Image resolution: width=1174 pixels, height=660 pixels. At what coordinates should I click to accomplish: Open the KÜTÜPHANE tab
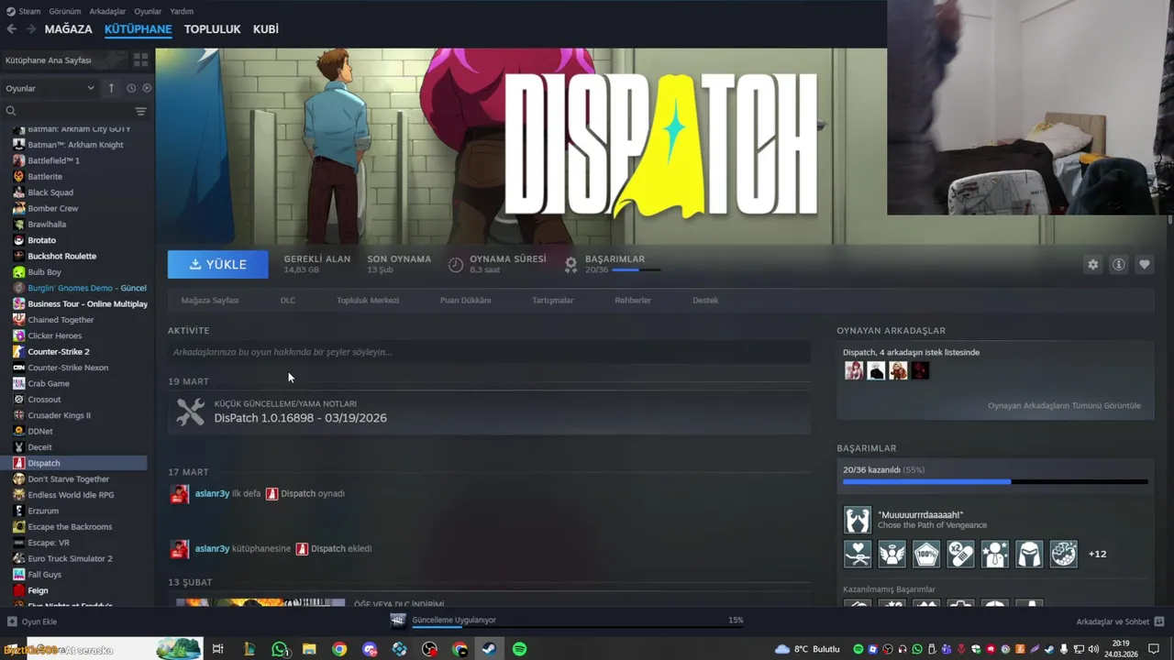pos(138,29)
